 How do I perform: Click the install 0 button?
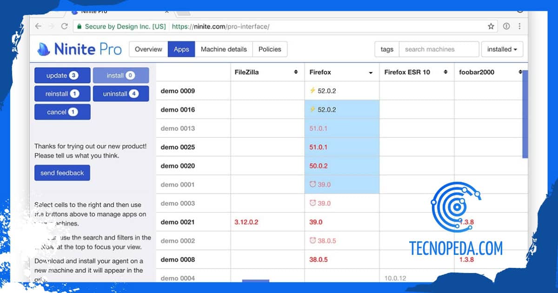[x=121, y=75]
